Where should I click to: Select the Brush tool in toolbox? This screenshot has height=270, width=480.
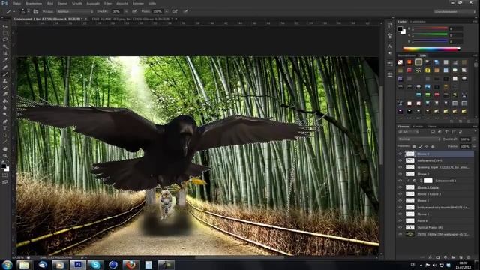[5, 74]
